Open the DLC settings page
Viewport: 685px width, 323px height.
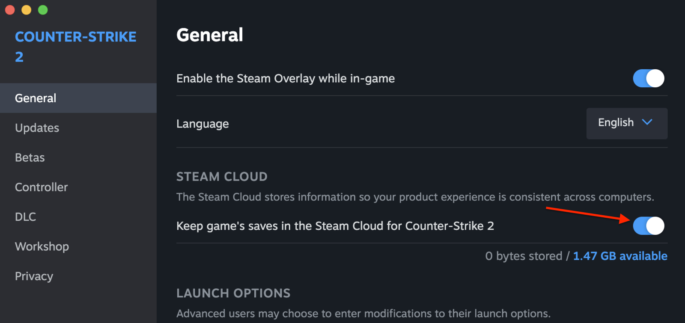[x=25, y=217]
